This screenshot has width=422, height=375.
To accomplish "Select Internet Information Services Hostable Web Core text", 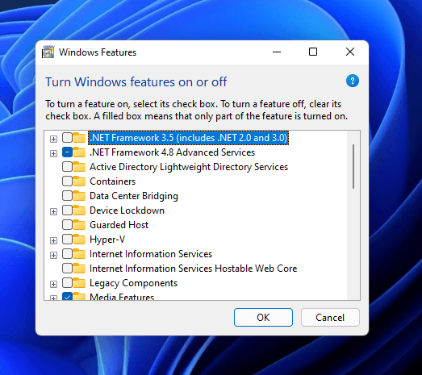I will coord(193,269).
